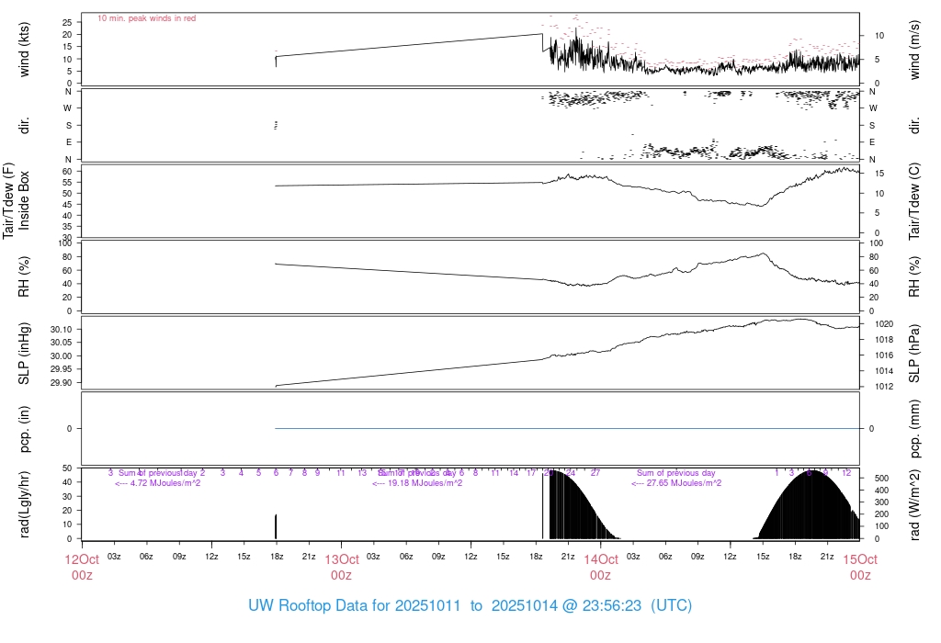Click the "1020" hPa tick label
This screenshot has width=941, height=643.
(884, 324)
